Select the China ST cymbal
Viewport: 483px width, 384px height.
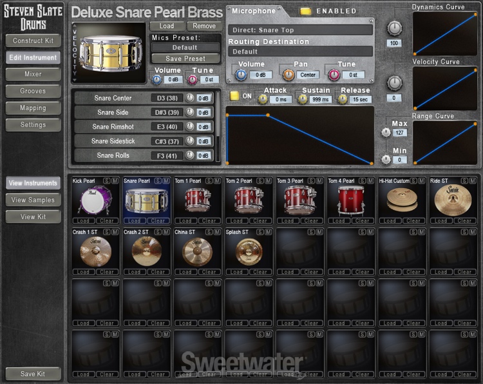pos(195,251)
